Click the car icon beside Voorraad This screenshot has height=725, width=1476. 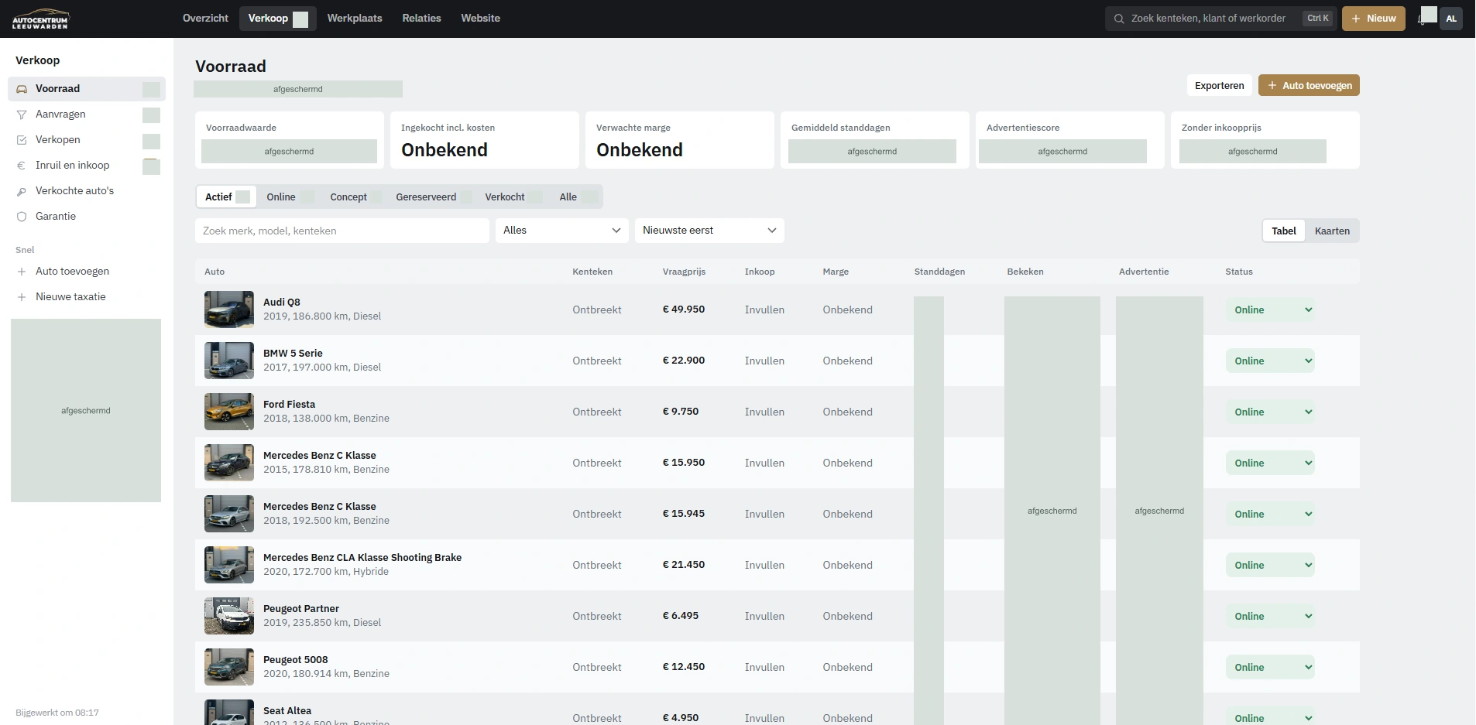(x=22, y=89)
